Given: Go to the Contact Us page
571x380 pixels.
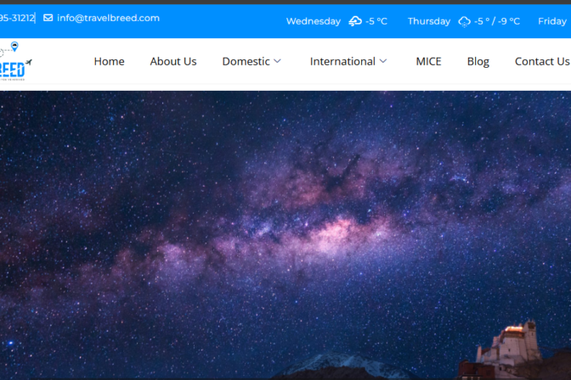Looking at the screenshot, I should (542, 61).
